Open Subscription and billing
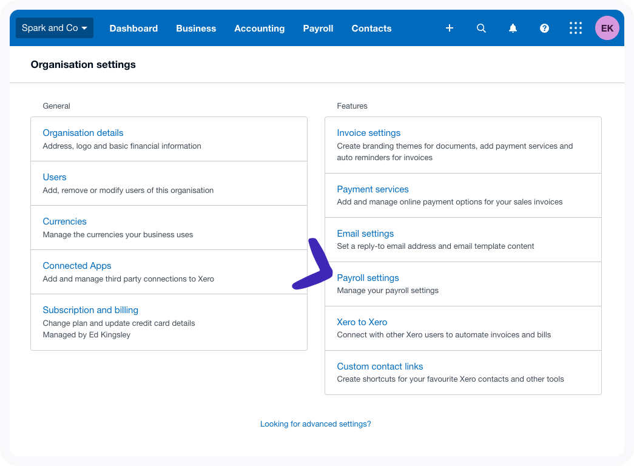Viewport: 634px width, 466px height. 90,310
